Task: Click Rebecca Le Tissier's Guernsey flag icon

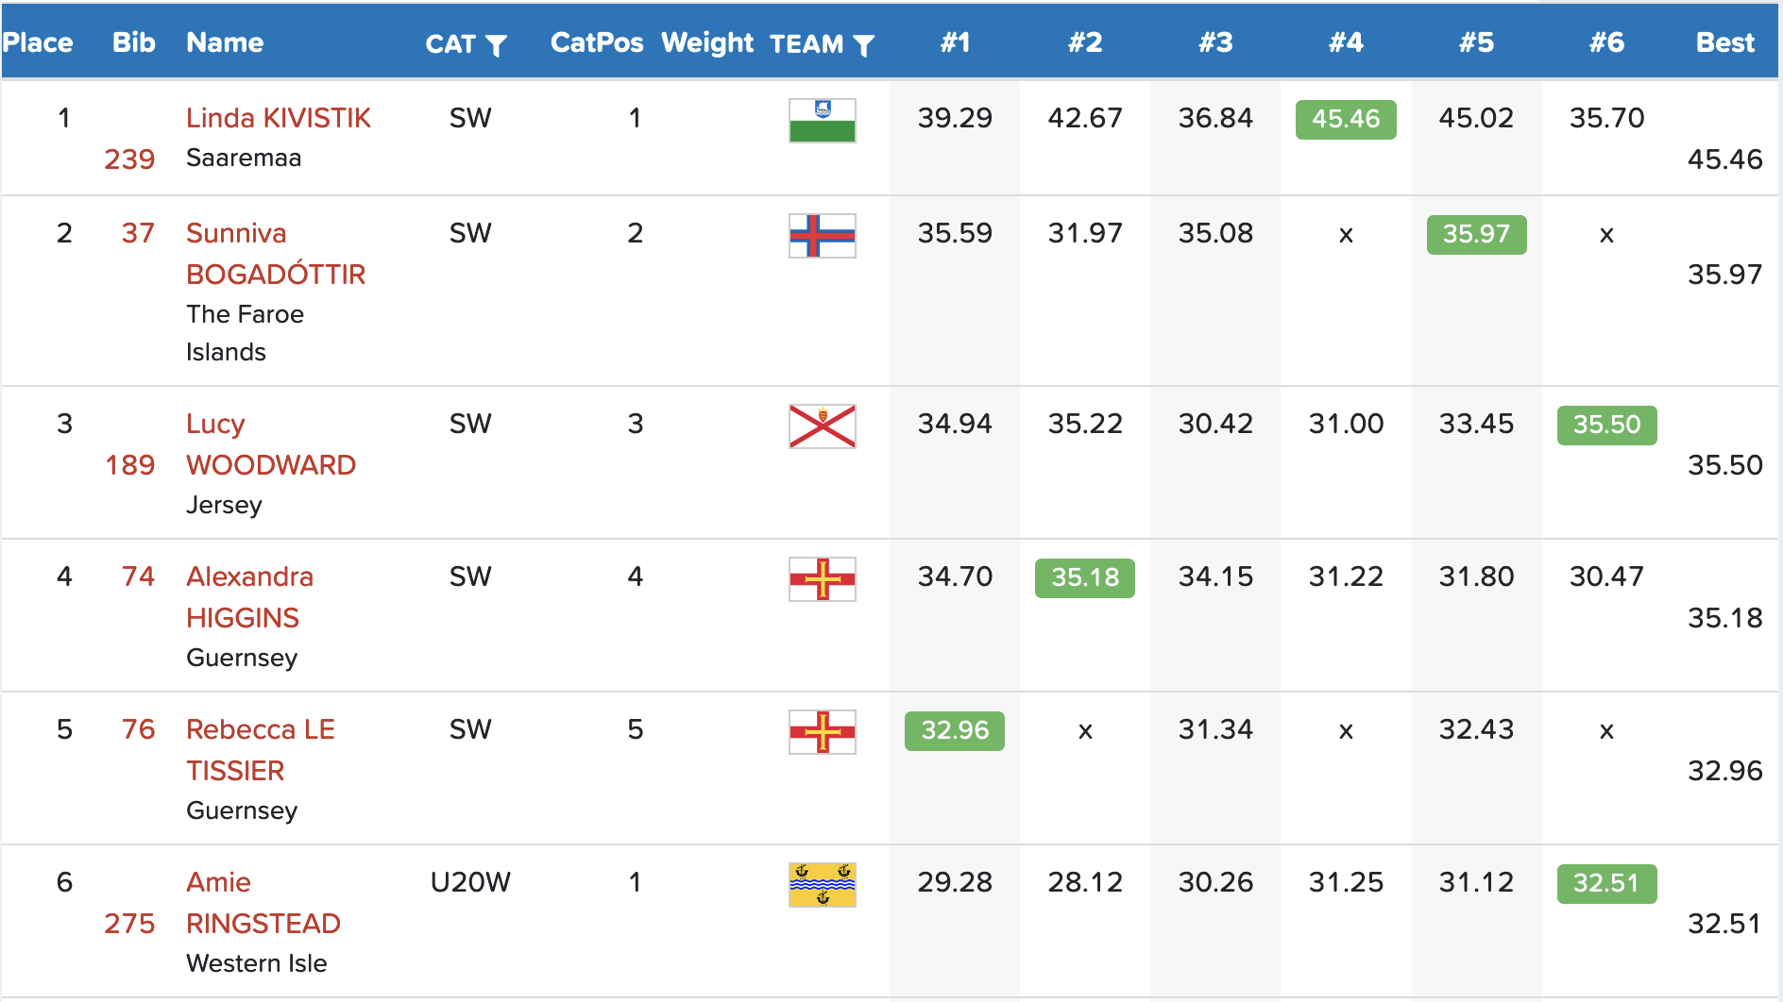Action: coord(822,732)
